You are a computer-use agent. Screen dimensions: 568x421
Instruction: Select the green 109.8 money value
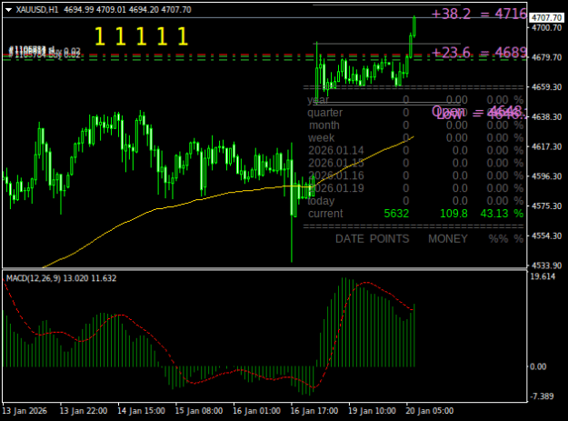tap(453, 214)
